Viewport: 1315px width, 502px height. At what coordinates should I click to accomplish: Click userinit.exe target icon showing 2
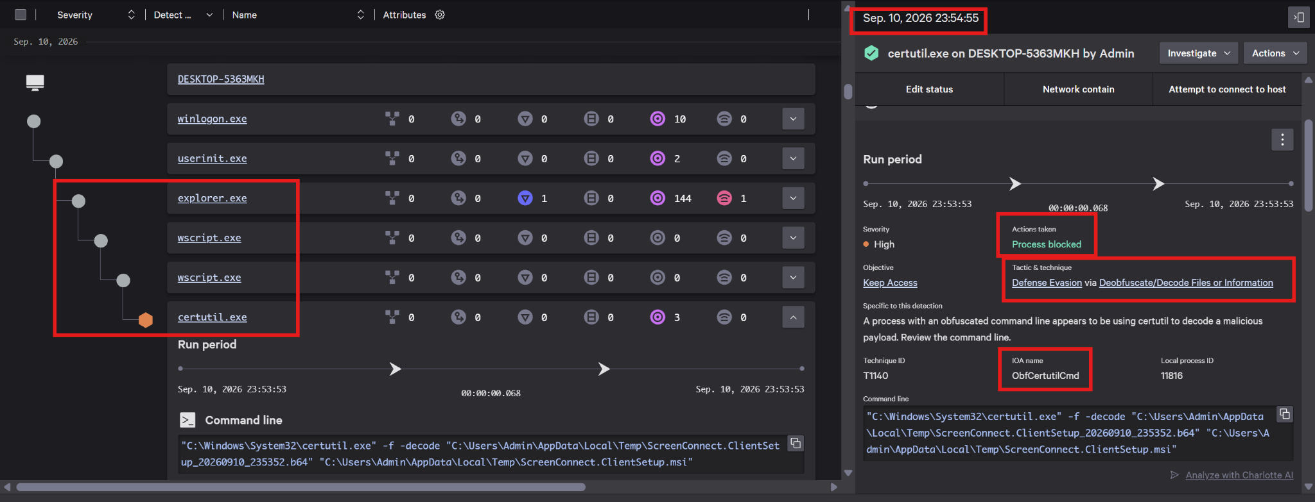[x=657, y=158]
